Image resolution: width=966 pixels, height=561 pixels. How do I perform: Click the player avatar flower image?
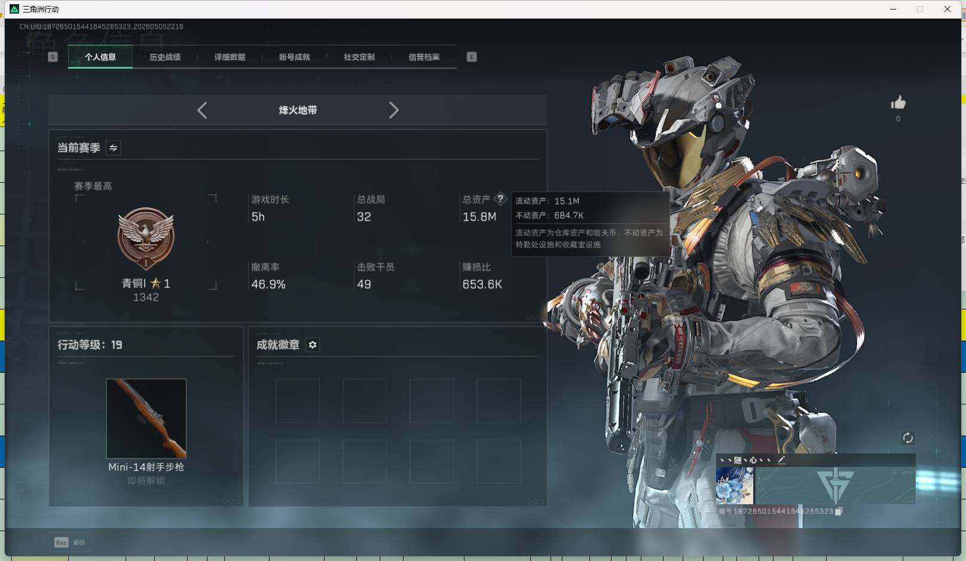point(735,486)
